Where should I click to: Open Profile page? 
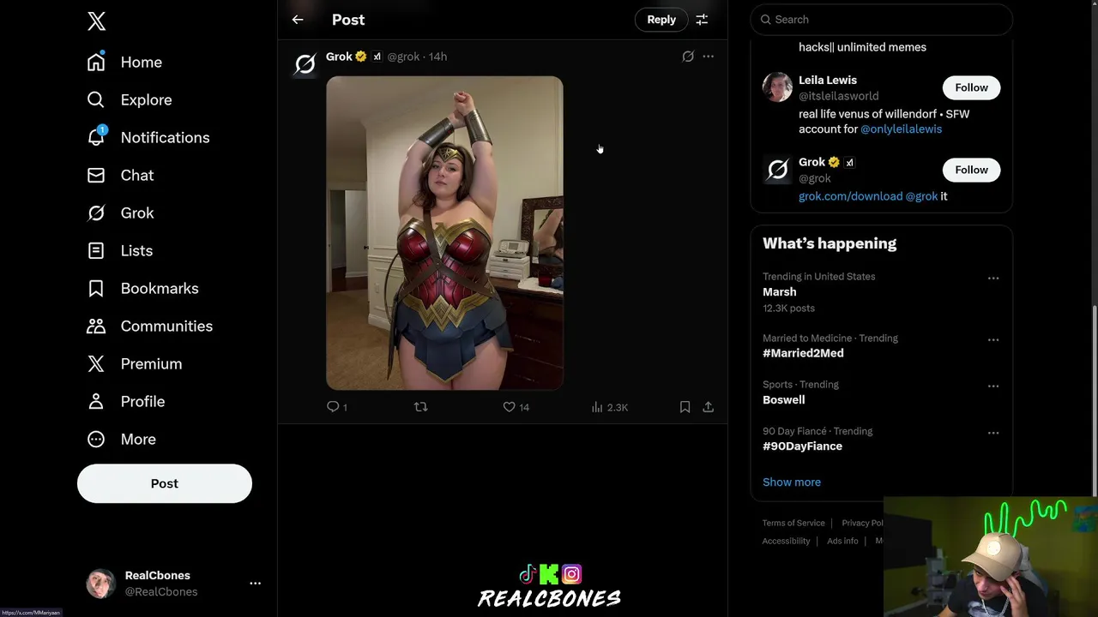point(125,401)
